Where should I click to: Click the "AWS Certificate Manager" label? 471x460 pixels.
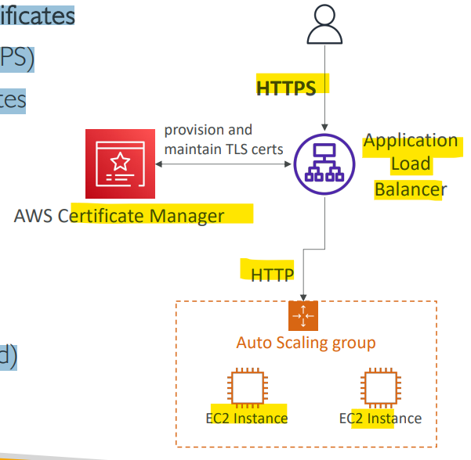click(x=119, y=216)
